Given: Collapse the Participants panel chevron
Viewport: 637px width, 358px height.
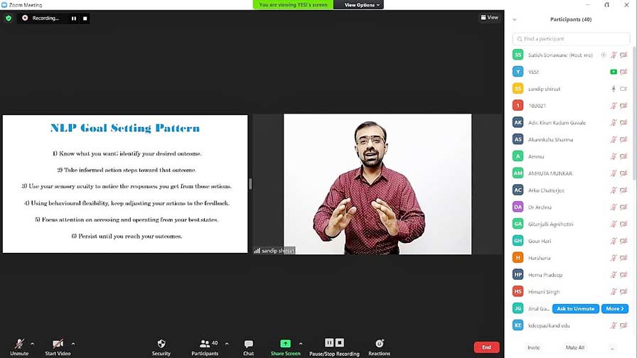Looking at the screenshot, I should [x=515, y=20].
